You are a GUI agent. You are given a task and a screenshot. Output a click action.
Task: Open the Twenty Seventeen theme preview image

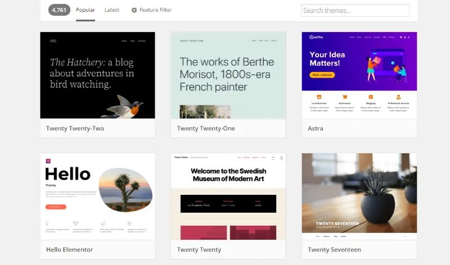(359, 197)
